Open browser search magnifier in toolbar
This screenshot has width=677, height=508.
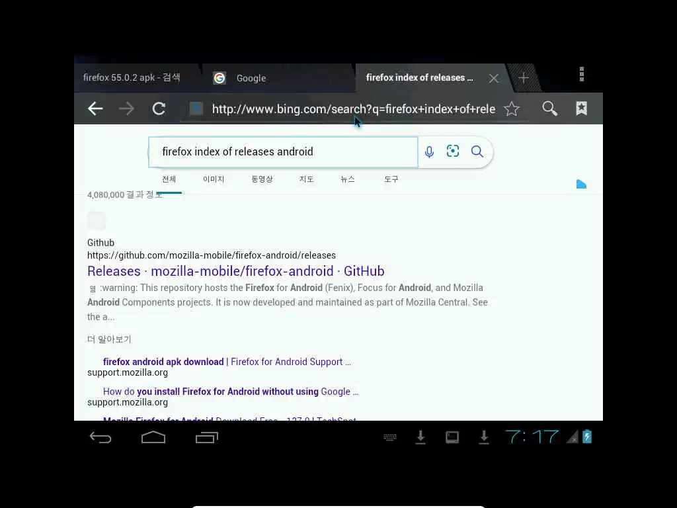(549, 108)
